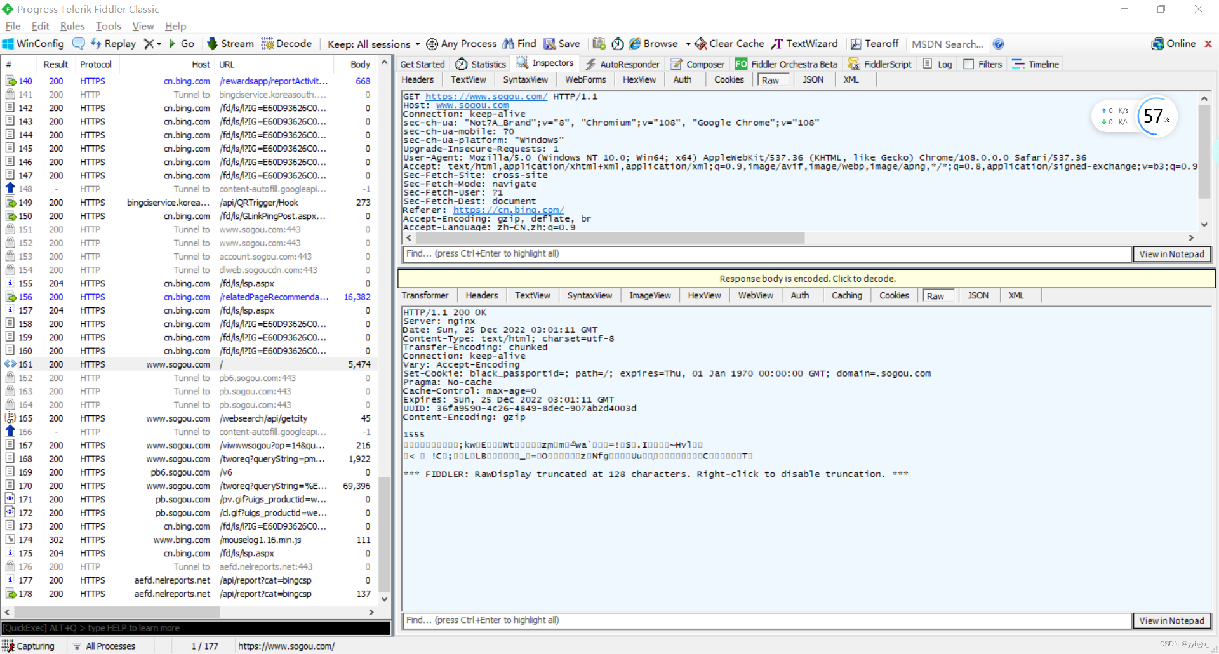This screenshot has width=1219, height=654.
Task: Open the TextWizard tool
Action: point(804,44)
